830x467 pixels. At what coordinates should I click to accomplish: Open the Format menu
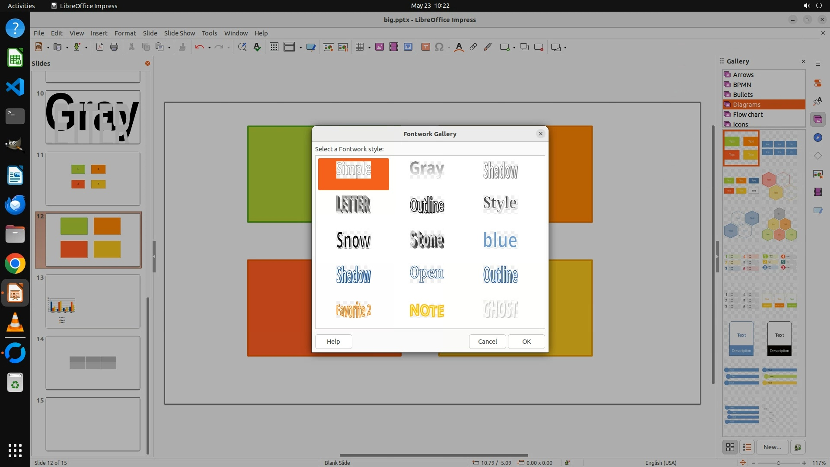click(125, 33)
